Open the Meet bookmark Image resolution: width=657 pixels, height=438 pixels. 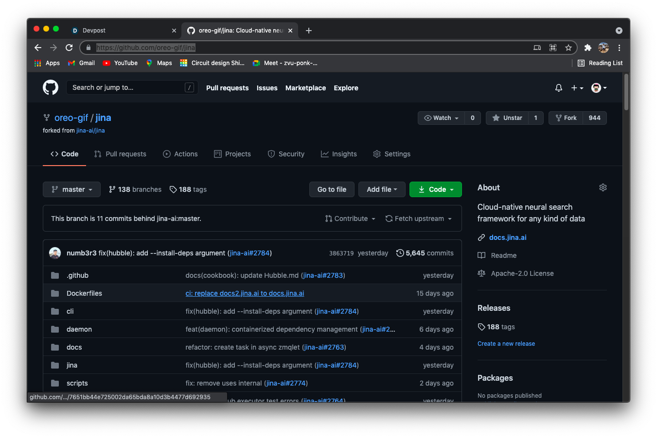coord(285,63)
